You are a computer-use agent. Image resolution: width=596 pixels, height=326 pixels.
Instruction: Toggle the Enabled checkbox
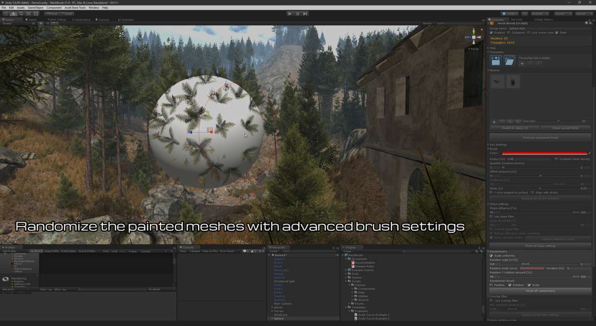(491, 33)
